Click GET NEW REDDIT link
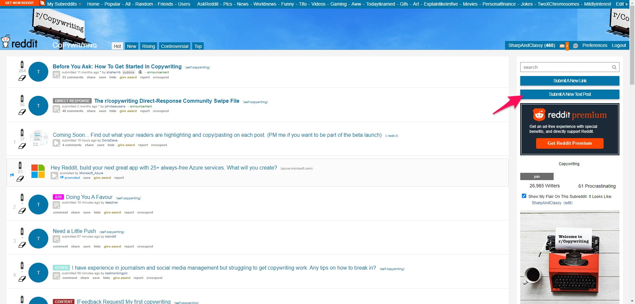635x304 pixels. 20,3
